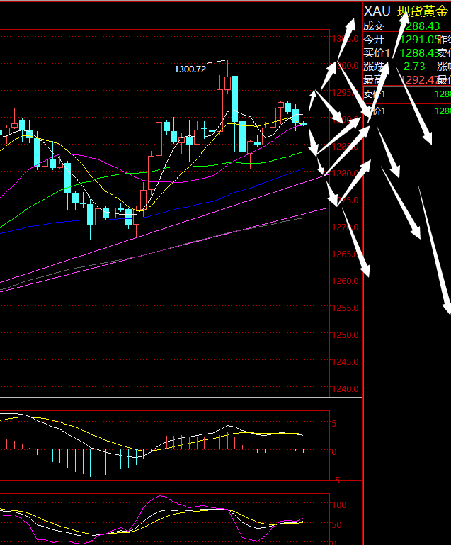Screen dimensions: 451x545
Task: Click the 涨跌 label
Action: 374,67
